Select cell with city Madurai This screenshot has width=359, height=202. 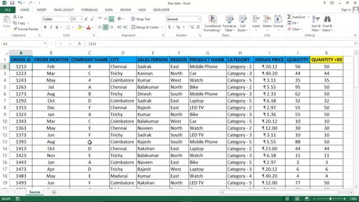[x=123, y=176]
